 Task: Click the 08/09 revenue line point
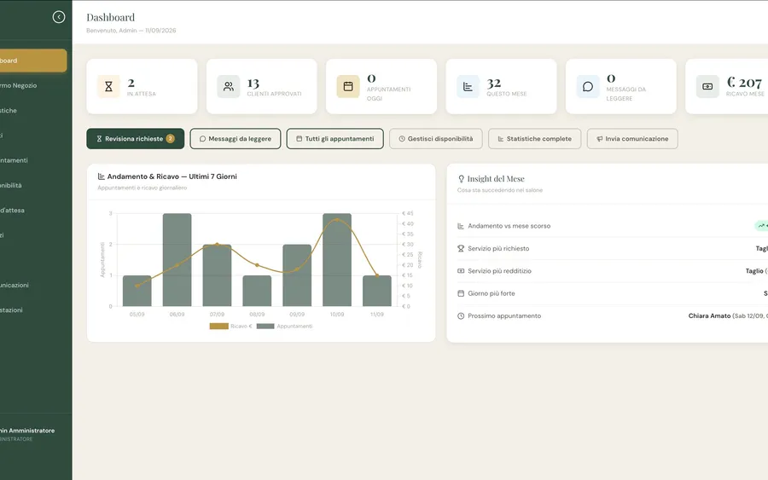point(257,265)
